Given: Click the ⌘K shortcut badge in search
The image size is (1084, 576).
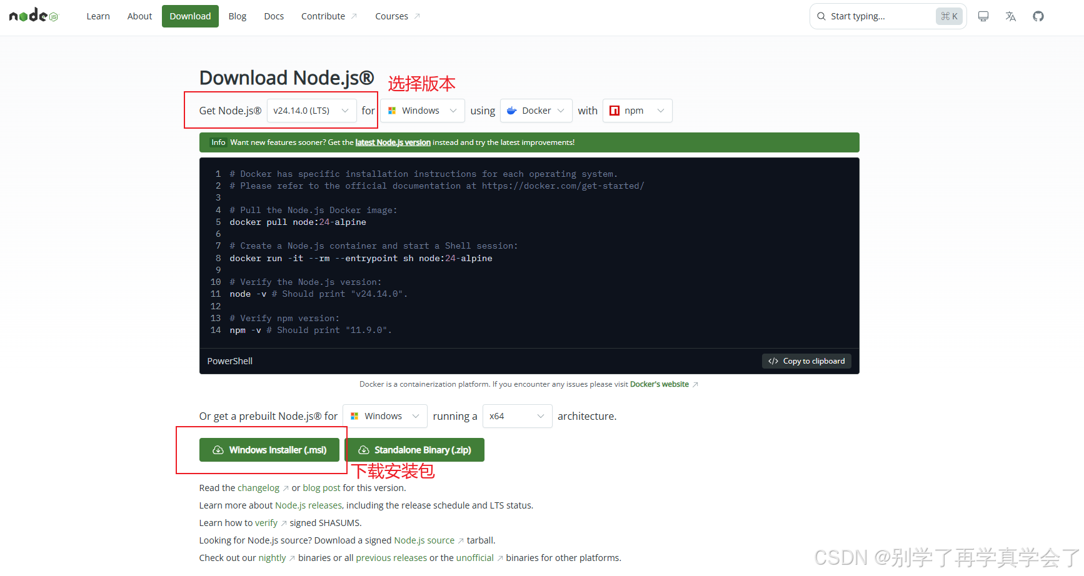Looking at the screenshot, I should [x=949, y=16].
